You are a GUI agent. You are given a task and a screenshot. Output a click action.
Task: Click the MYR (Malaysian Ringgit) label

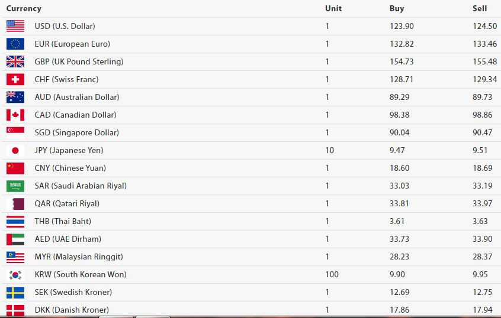79,257
